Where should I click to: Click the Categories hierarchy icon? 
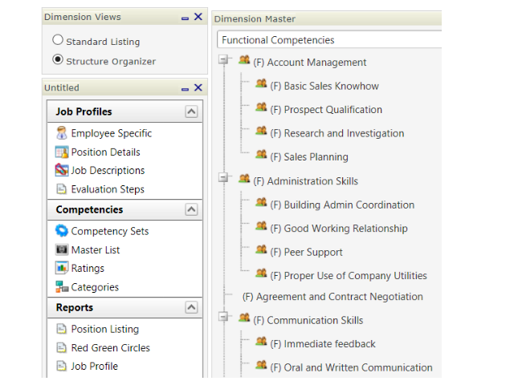pos(62,287)
